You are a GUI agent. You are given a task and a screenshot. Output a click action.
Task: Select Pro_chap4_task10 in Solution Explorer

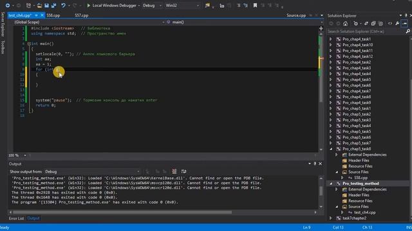point(358,45)
